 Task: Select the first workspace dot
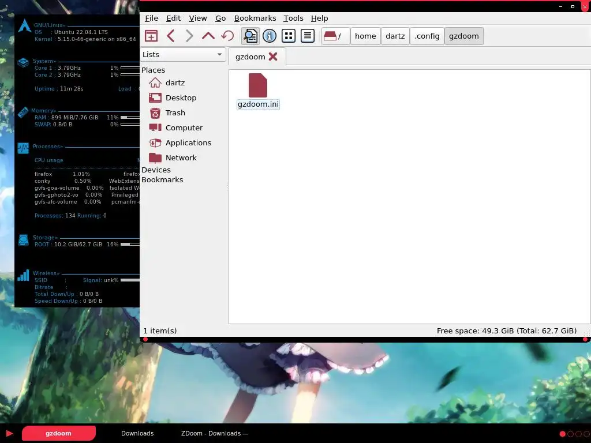tap(562, 434)
